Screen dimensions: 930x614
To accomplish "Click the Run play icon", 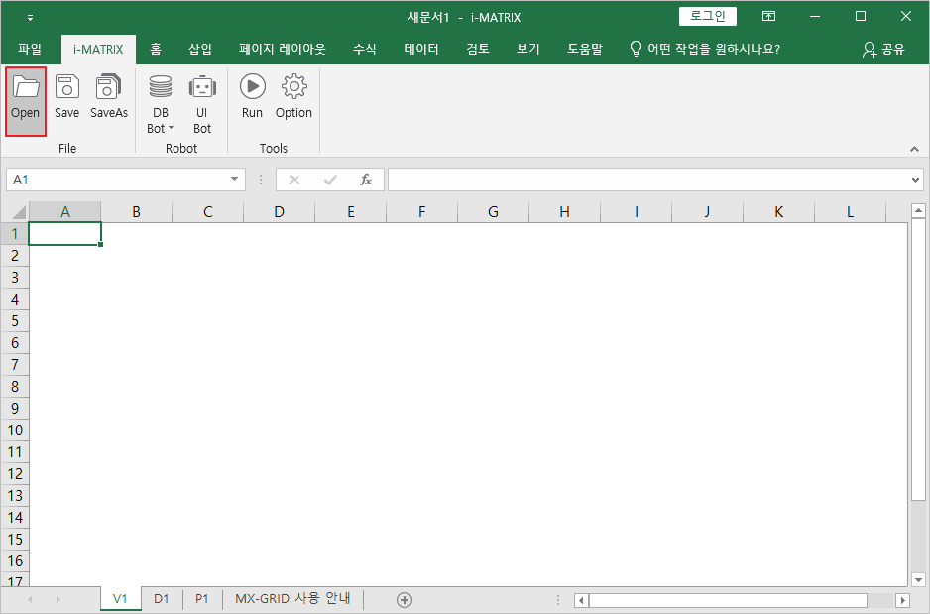I will point(252,96).
